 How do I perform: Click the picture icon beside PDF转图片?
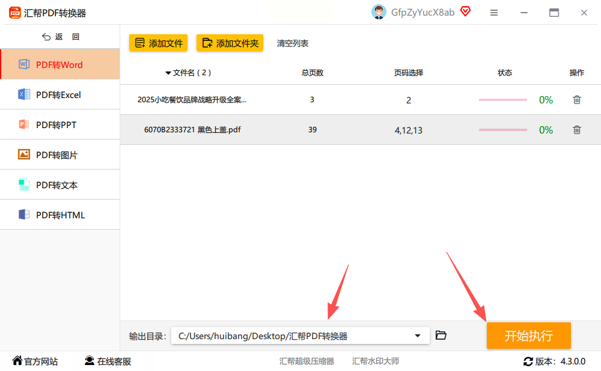click(24, 154)
